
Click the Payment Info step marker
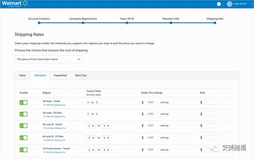tap(171, 23)
